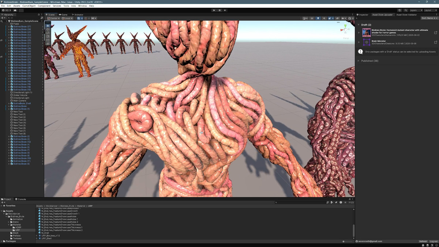Switch to Asset Store Validator tab
The image size is (439, 247).
[406, 15]
